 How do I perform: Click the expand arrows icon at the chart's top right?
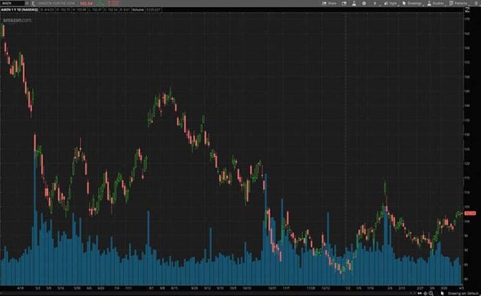(x=467, y=10)
